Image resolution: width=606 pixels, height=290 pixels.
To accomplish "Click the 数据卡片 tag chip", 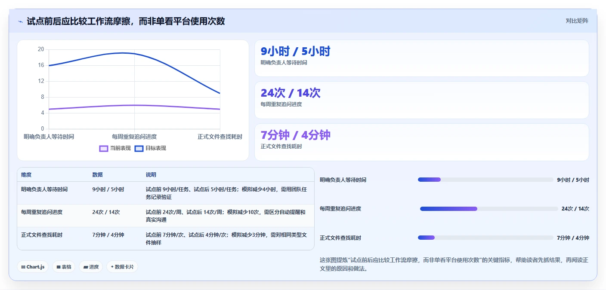I will [x=122, y=267].
